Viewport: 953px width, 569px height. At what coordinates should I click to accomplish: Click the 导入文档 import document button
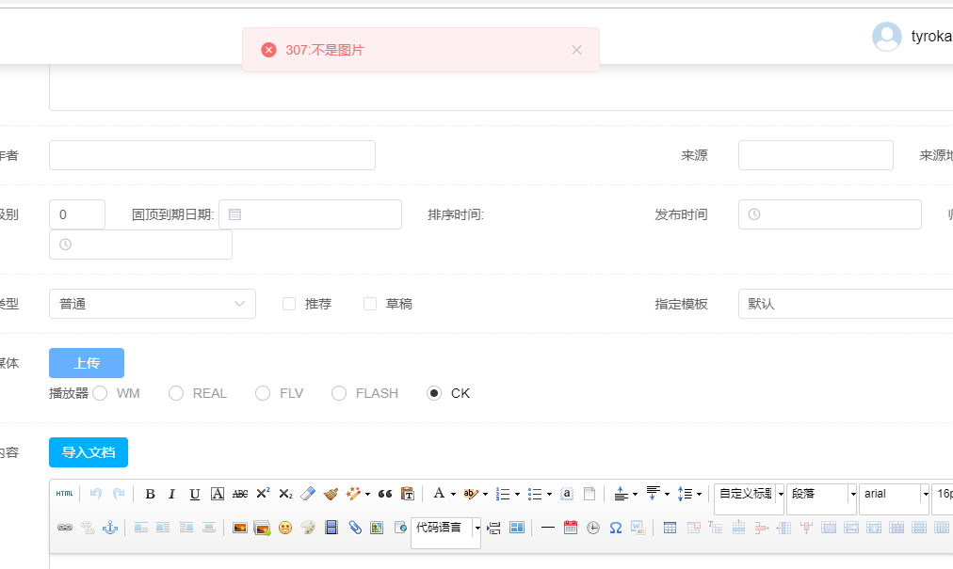click(x=89, y=452)
